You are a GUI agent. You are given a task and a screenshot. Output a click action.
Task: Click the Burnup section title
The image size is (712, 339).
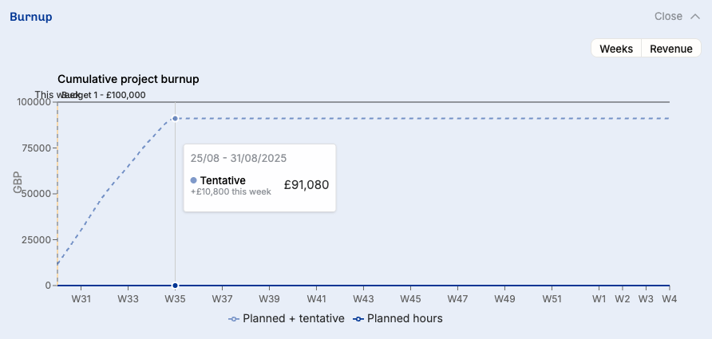click(x=31, y=17)
